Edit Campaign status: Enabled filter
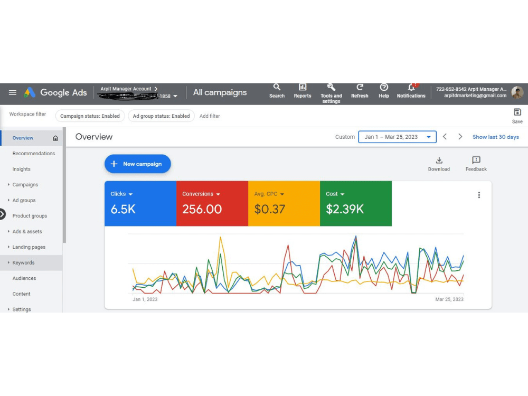This screenshot has width=528, height=396. point(90,116)
